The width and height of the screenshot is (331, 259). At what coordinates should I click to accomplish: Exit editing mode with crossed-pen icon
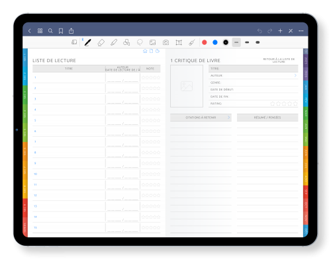pos(291,31)
